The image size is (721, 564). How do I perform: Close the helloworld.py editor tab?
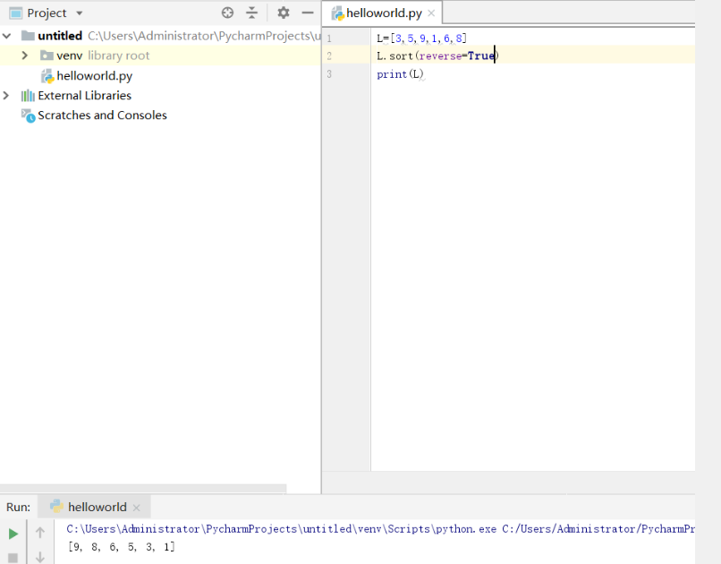coord(431,13)
